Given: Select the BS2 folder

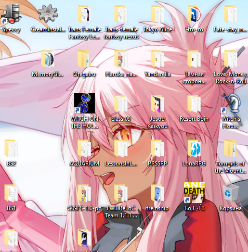Looking at the screenshot, I should 11,149.
